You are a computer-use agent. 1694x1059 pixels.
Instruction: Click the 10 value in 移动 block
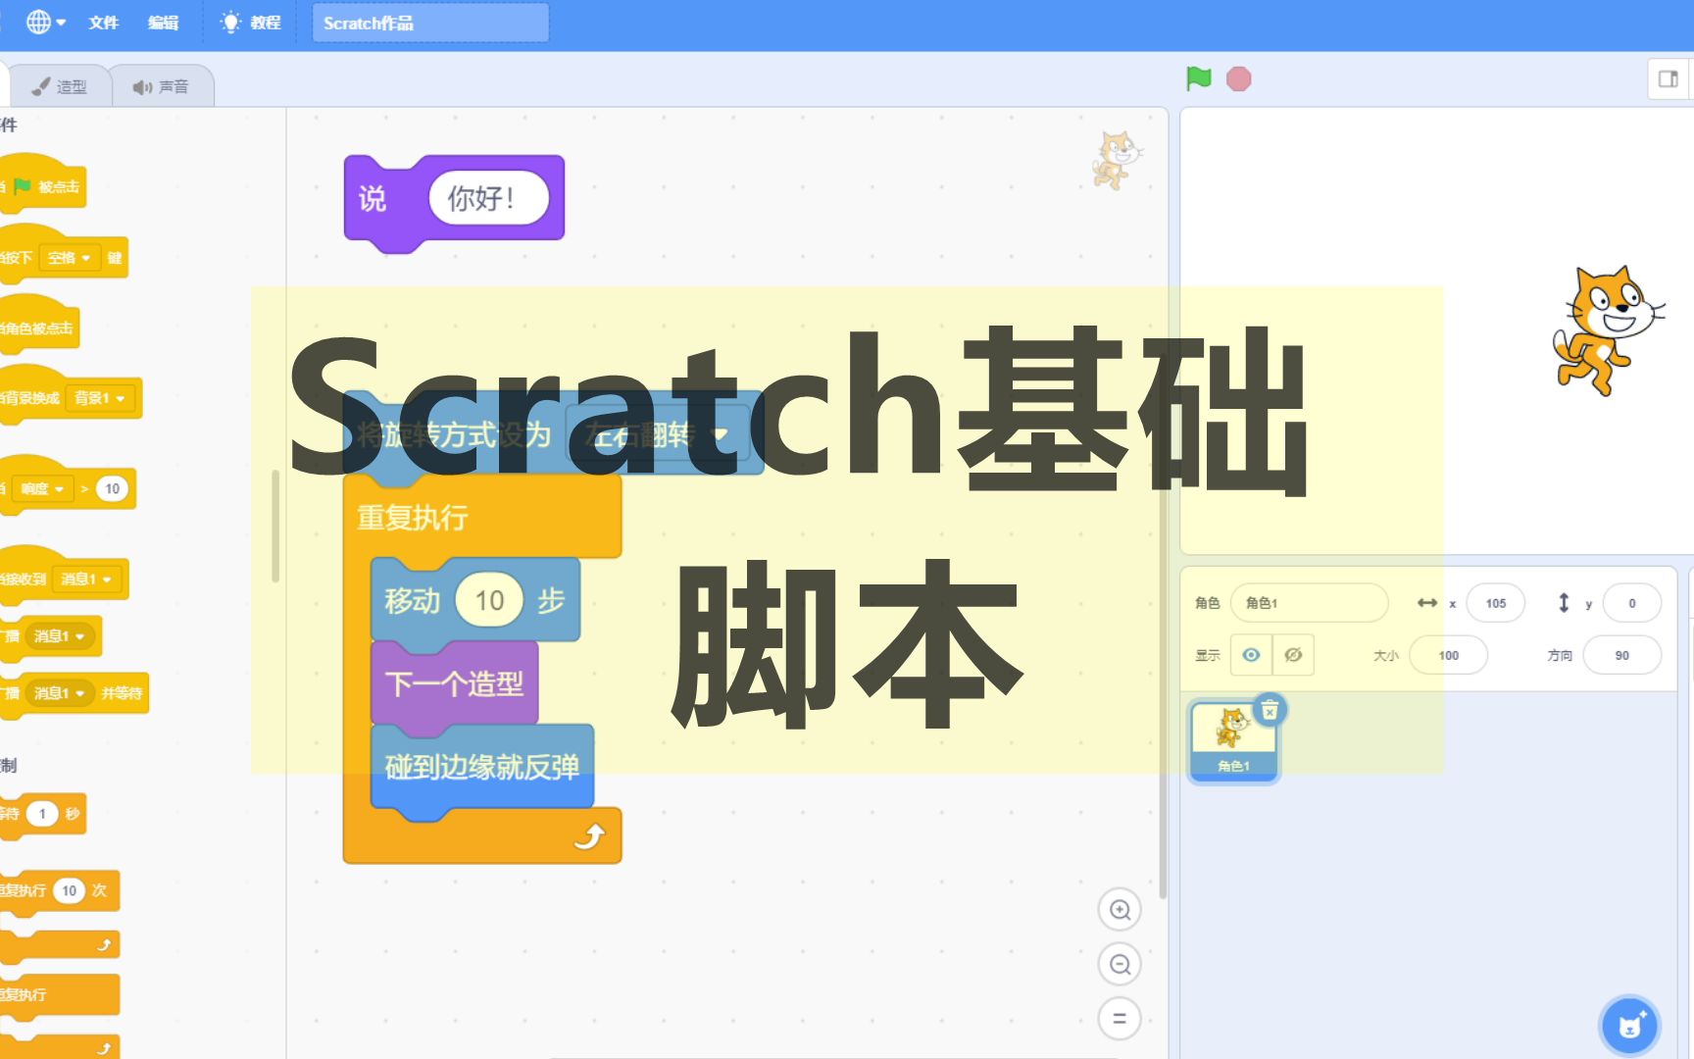coord(489,600)
